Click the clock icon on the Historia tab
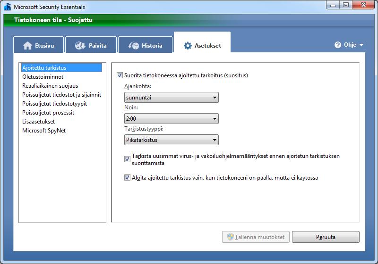The height and width of the screenshot is (264, 378). pos(134,45)
